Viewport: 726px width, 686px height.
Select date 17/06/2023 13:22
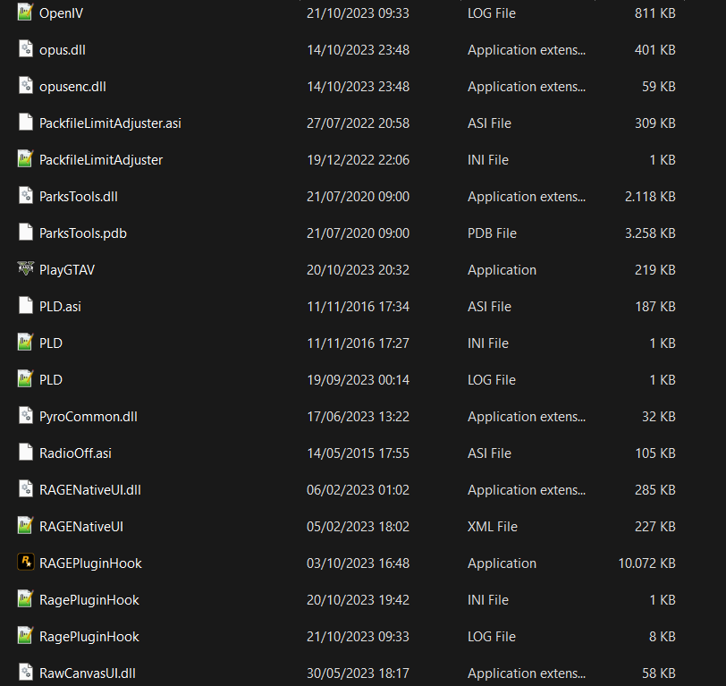click(358, 417)
